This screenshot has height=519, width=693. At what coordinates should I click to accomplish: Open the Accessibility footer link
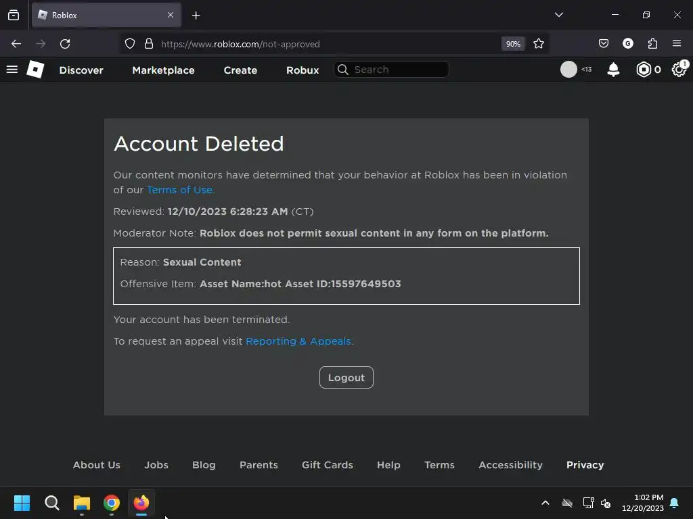click(x=511, y=465)
